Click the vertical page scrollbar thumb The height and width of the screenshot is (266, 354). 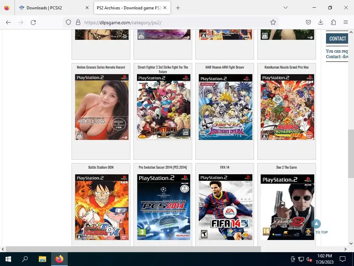(351, 154)
